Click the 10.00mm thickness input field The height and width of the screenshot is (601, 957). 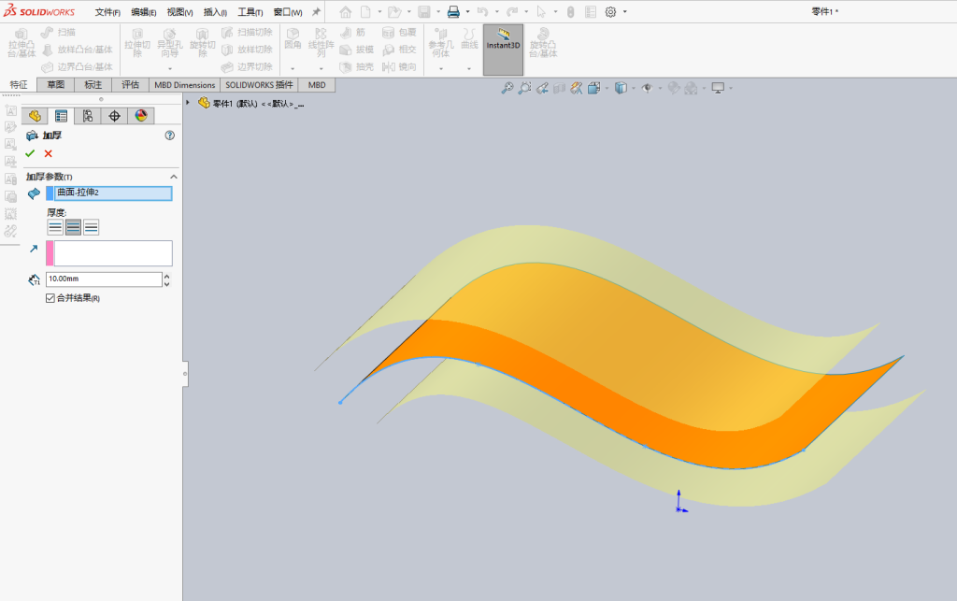[104, 279]
